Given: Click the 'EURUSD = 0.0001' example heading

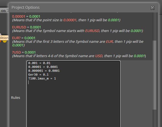Looking at the screenshot, I should click(x=27, y=27).
